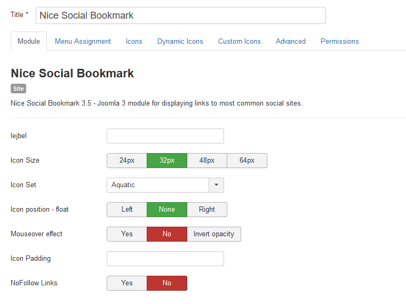Switch to the Permissions tab
Screen dimensions: 406x304
coord(339,42)
